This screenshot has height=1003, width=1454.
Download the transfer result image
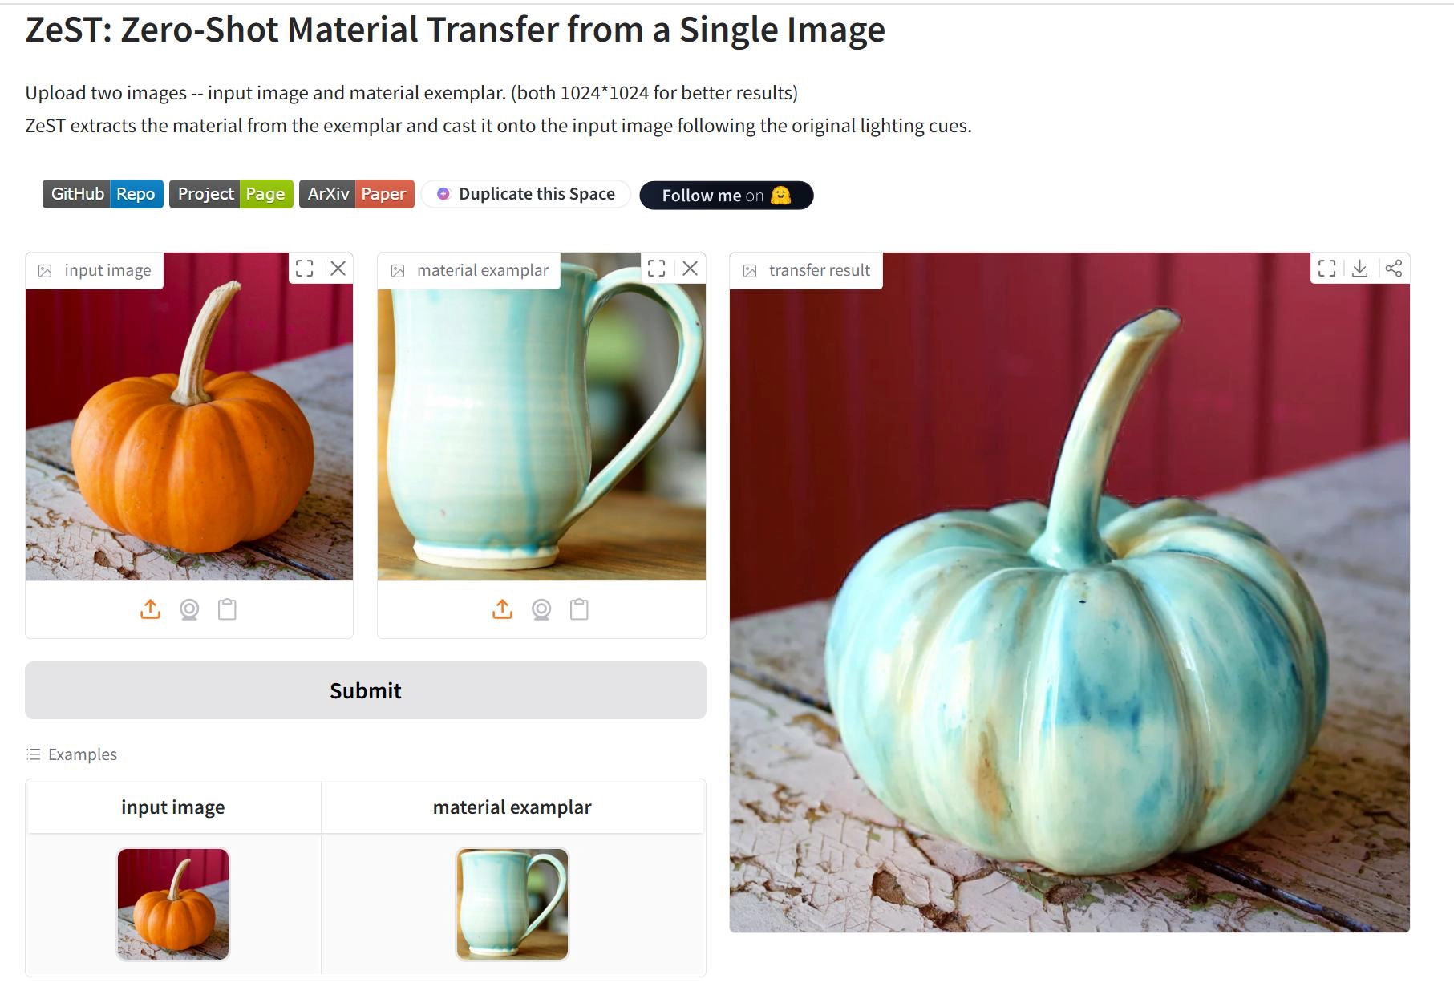(x=1360, y=269)
